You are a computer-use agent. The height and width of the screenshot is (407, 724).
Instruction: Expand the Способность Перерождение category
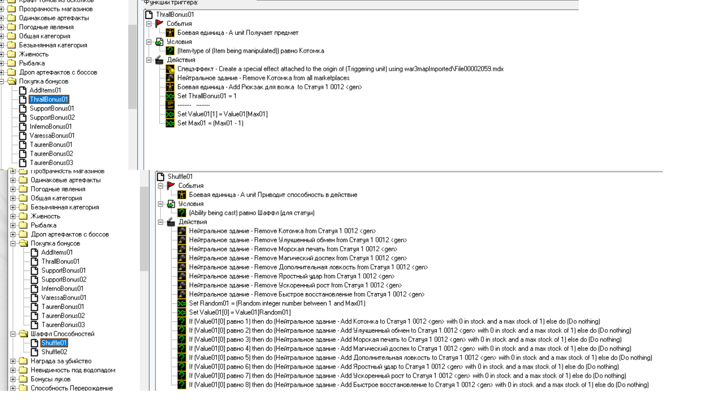coord(13,388)
